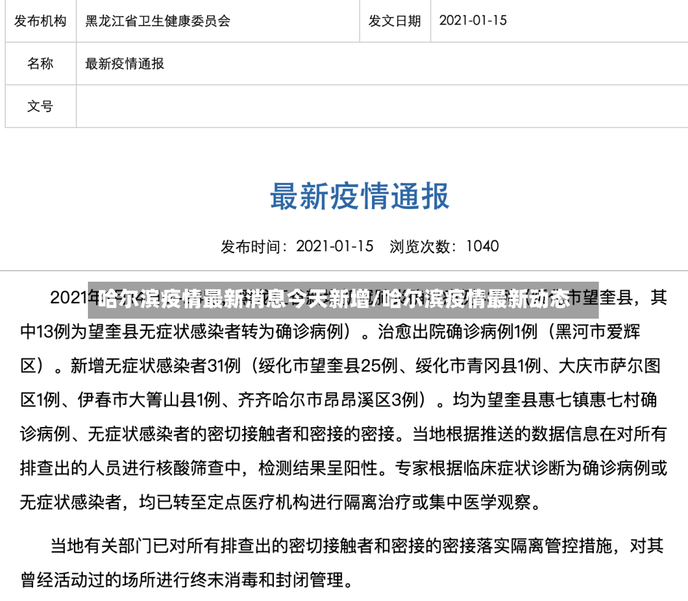Click the line starting '诊病例、无症状感染者的密切接触者'
The height and width of the screenshot is (601, 688).
[x=343, y=434]
